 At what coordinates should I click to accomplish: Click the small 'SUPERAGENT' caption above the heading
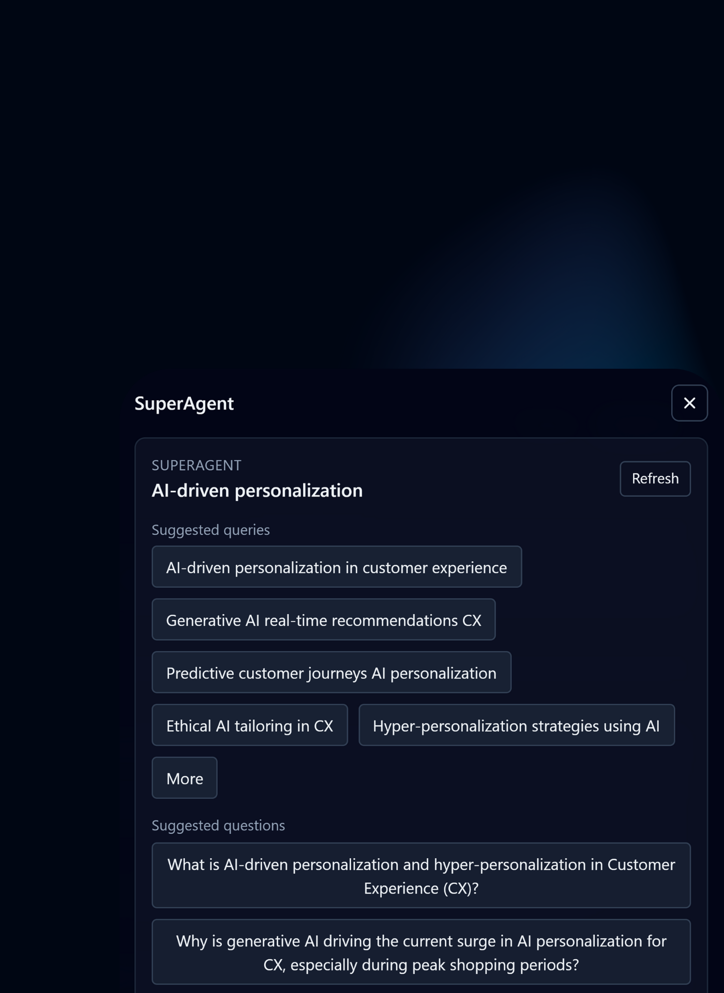click(197, 465)
